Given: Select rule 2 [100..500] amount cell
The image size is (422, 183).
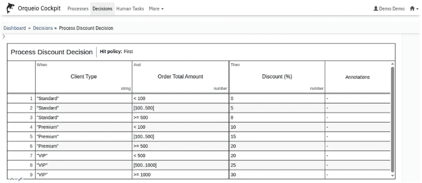Looking at the screenshot, I should [180, 108].
